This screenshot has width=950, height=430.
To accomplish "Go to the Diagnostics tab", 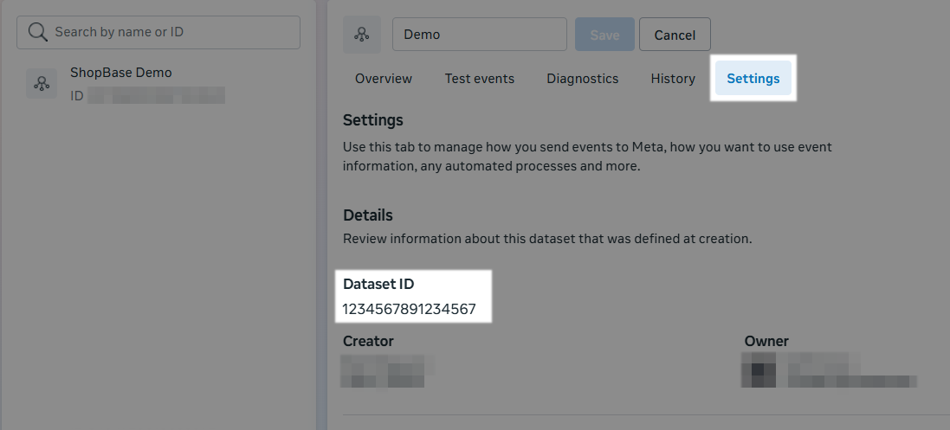I will pyautogui.click(x=582, y=79).
